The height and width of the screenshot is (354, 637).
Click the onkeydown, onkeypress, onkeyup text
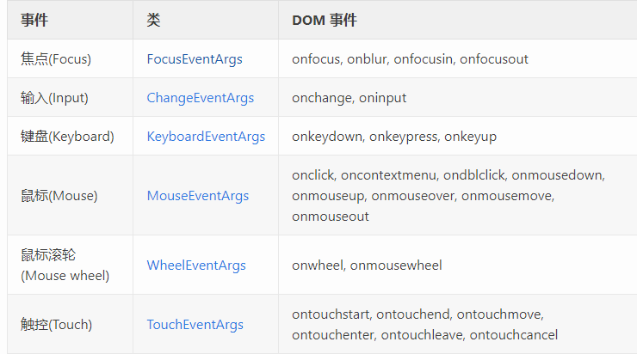394,137
